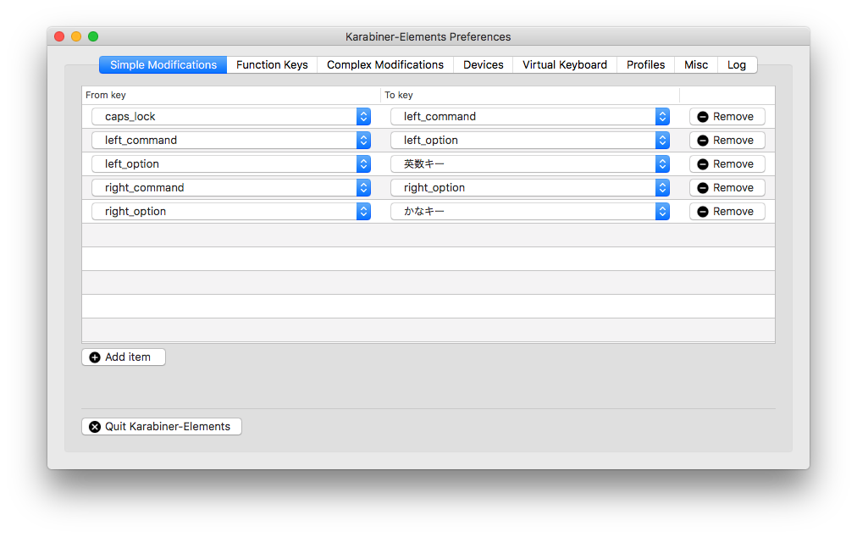The height and width of the screenshot is (537, 857).
Task: Remove the left_option mapping row
Action: coord(727,164)
